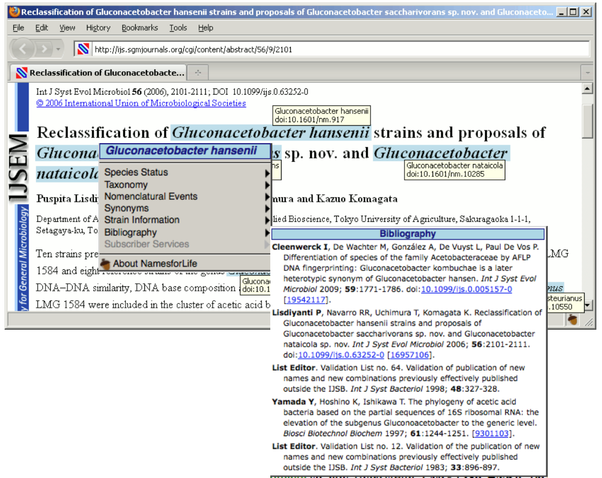Follow the DOI link 10.1099/ijs.0.005157-0
Image resolution: width=602 pixels, height=478 pixels.
coord(466,289)
